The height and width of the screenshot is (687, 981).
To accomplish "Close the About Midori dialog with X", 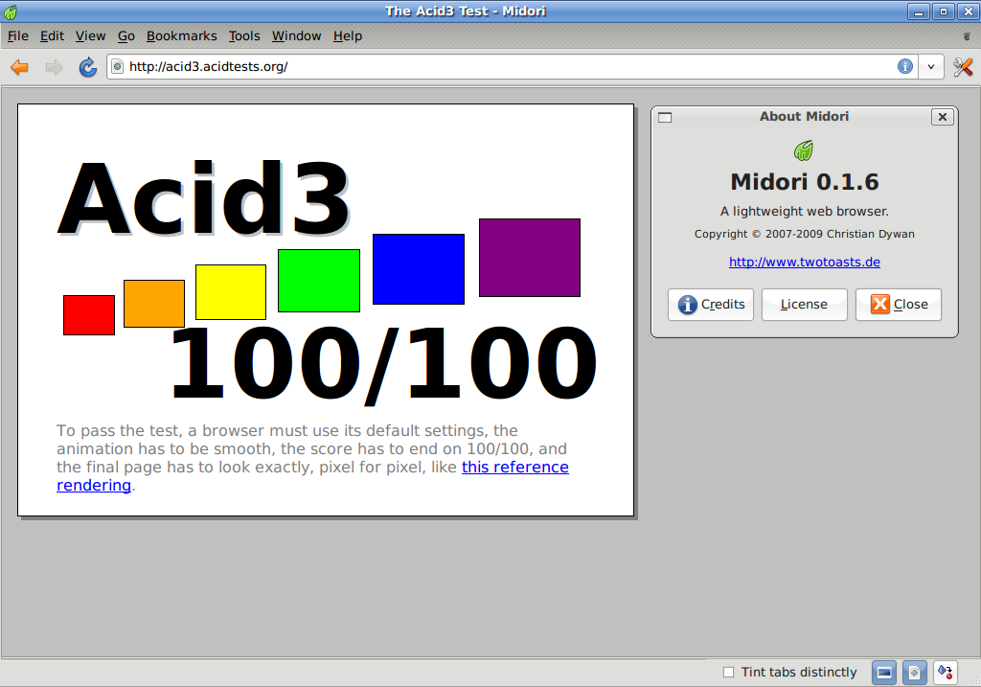I will click(x=943, y=117).
